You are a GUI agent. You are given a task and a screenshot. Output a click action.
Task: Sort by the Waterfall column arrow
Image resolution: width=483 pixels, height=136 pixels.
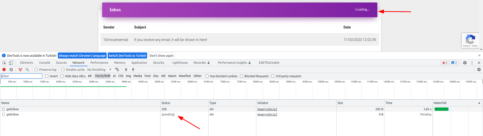coord(479,103)
